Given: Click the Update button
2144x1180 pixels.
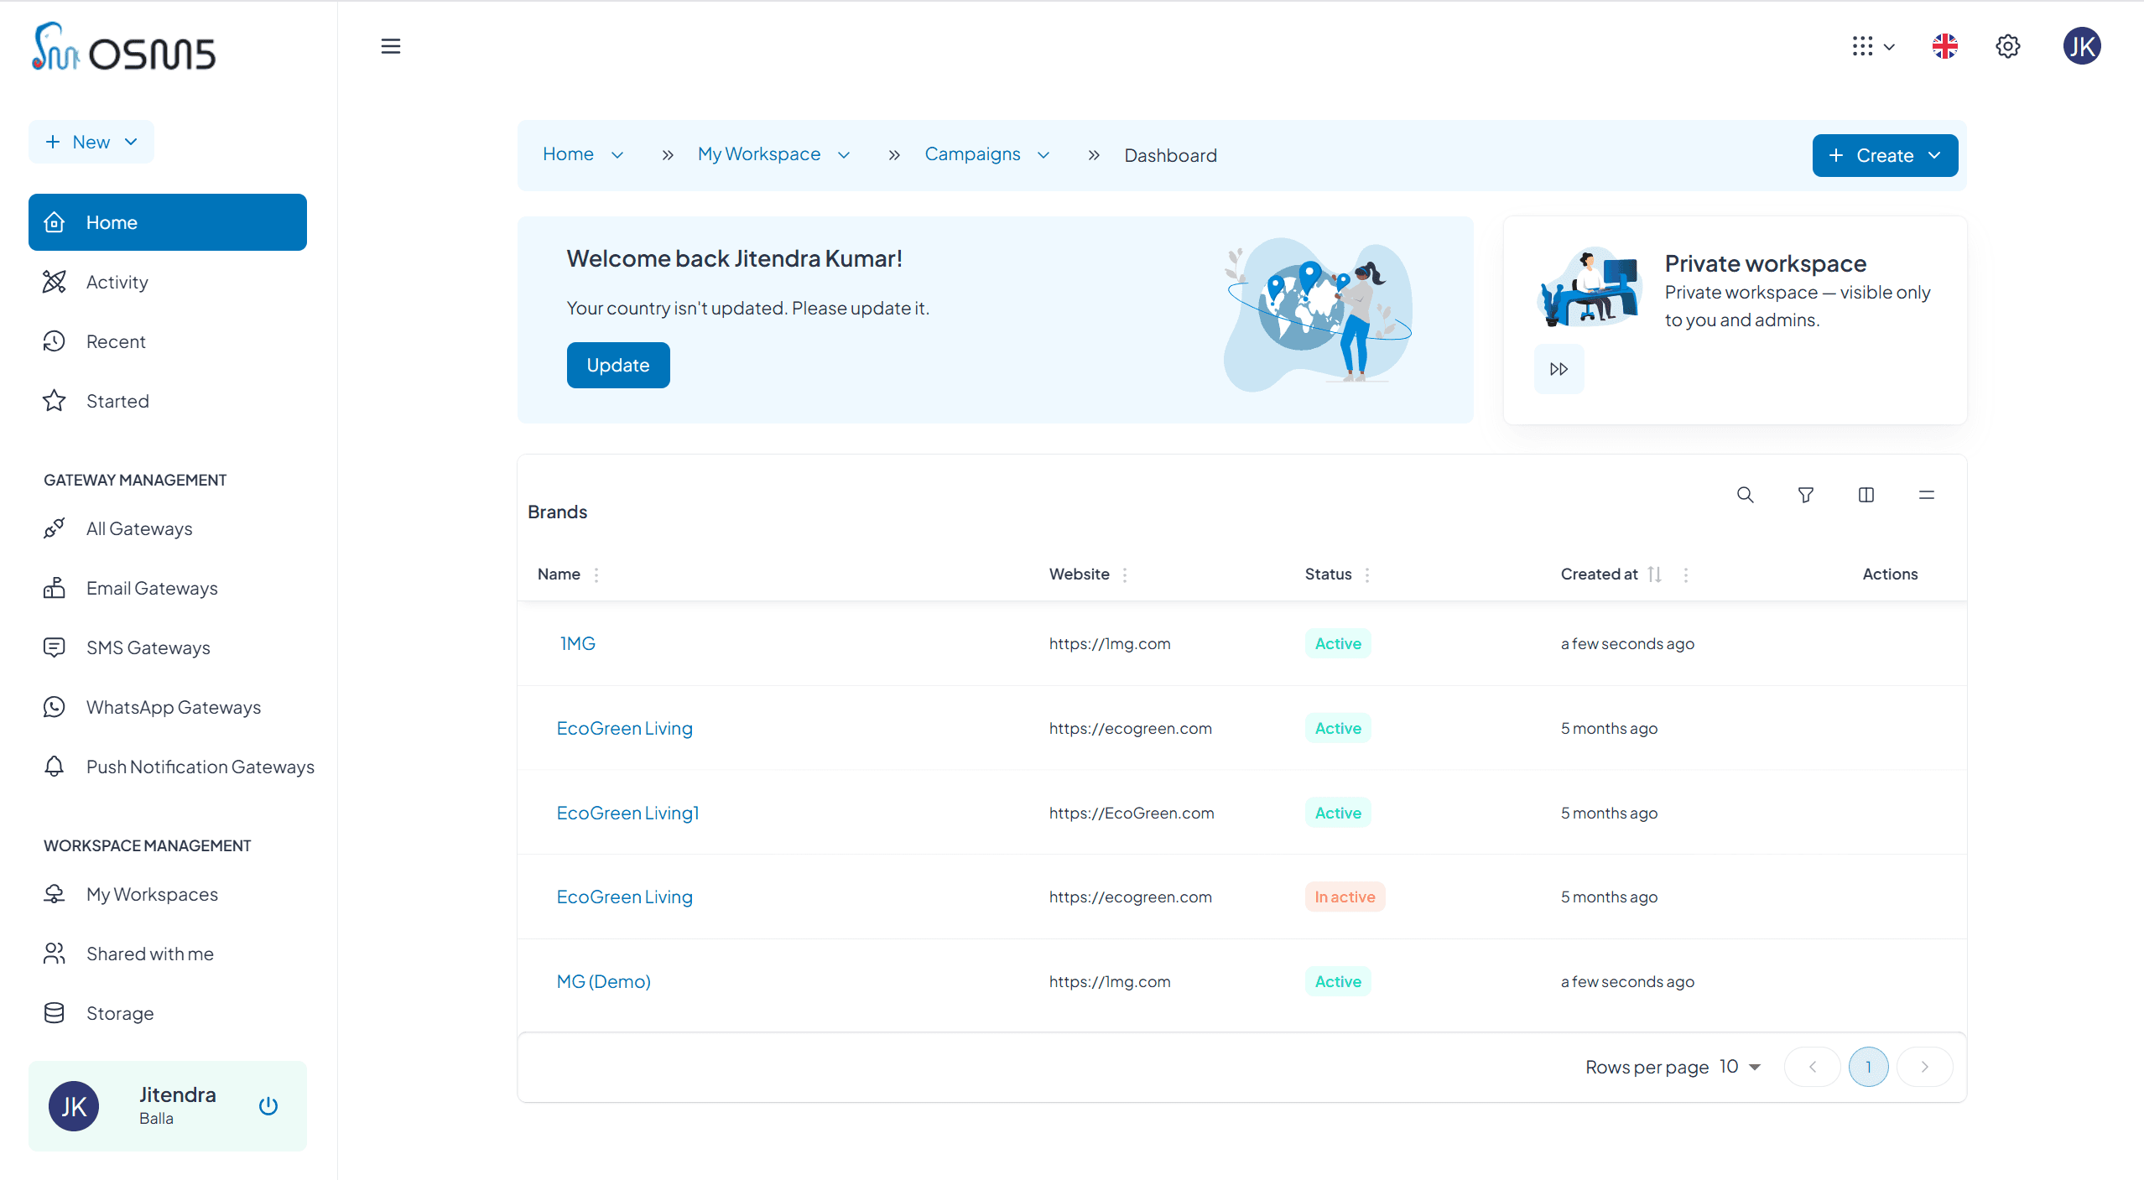Looking at the screenshot, I should 617,365.
